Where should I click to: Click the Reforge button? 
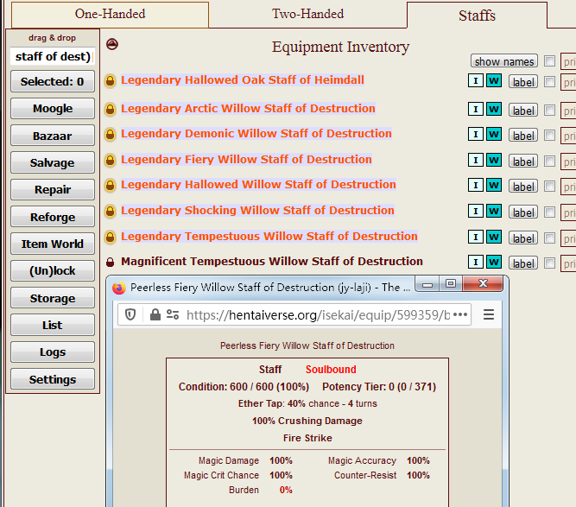pos(53,217)
